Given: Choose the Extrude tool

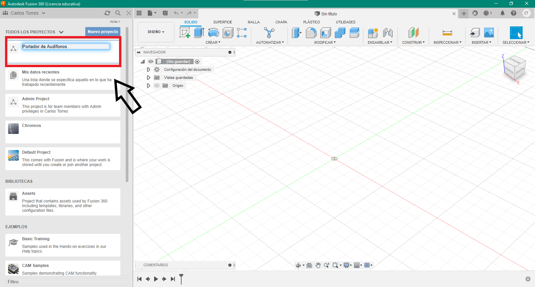Looking at the screenshot, I should click(199, 33).
